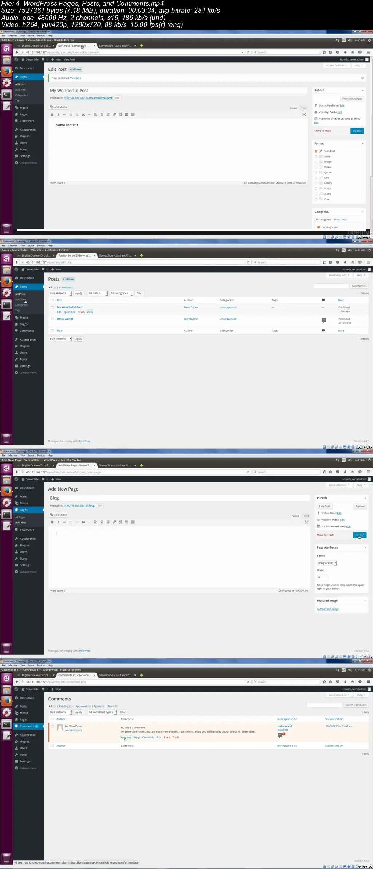This screenshot has height=869, width=373.
Task: Select Video post format radio
Action: (316, 167)
